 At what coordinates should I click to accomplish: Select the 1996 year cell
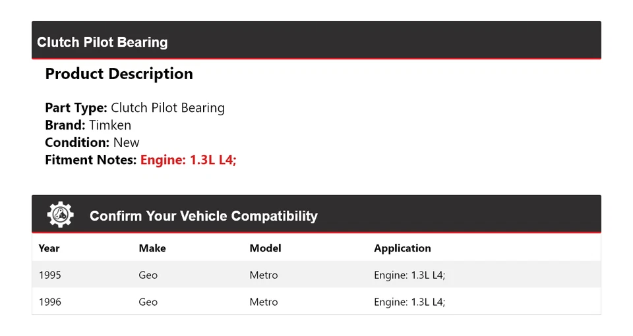[50, 302]
